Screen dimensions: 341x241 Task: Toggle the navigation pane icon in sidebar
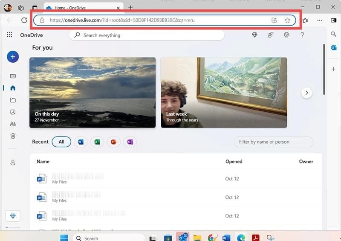(x=13, y=76)
